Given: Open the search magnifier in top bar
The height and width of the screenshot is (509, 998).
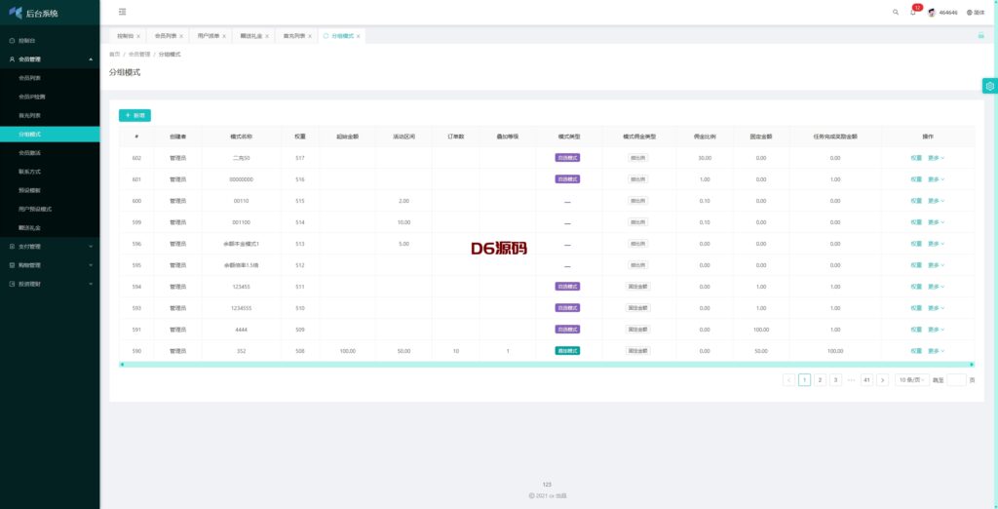Looking at the screenshot, I should (x=896, y=12).
